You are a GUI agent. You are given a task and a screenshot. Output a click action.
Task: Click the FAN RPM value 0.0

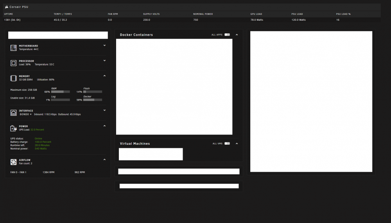(x=110, y=20)
